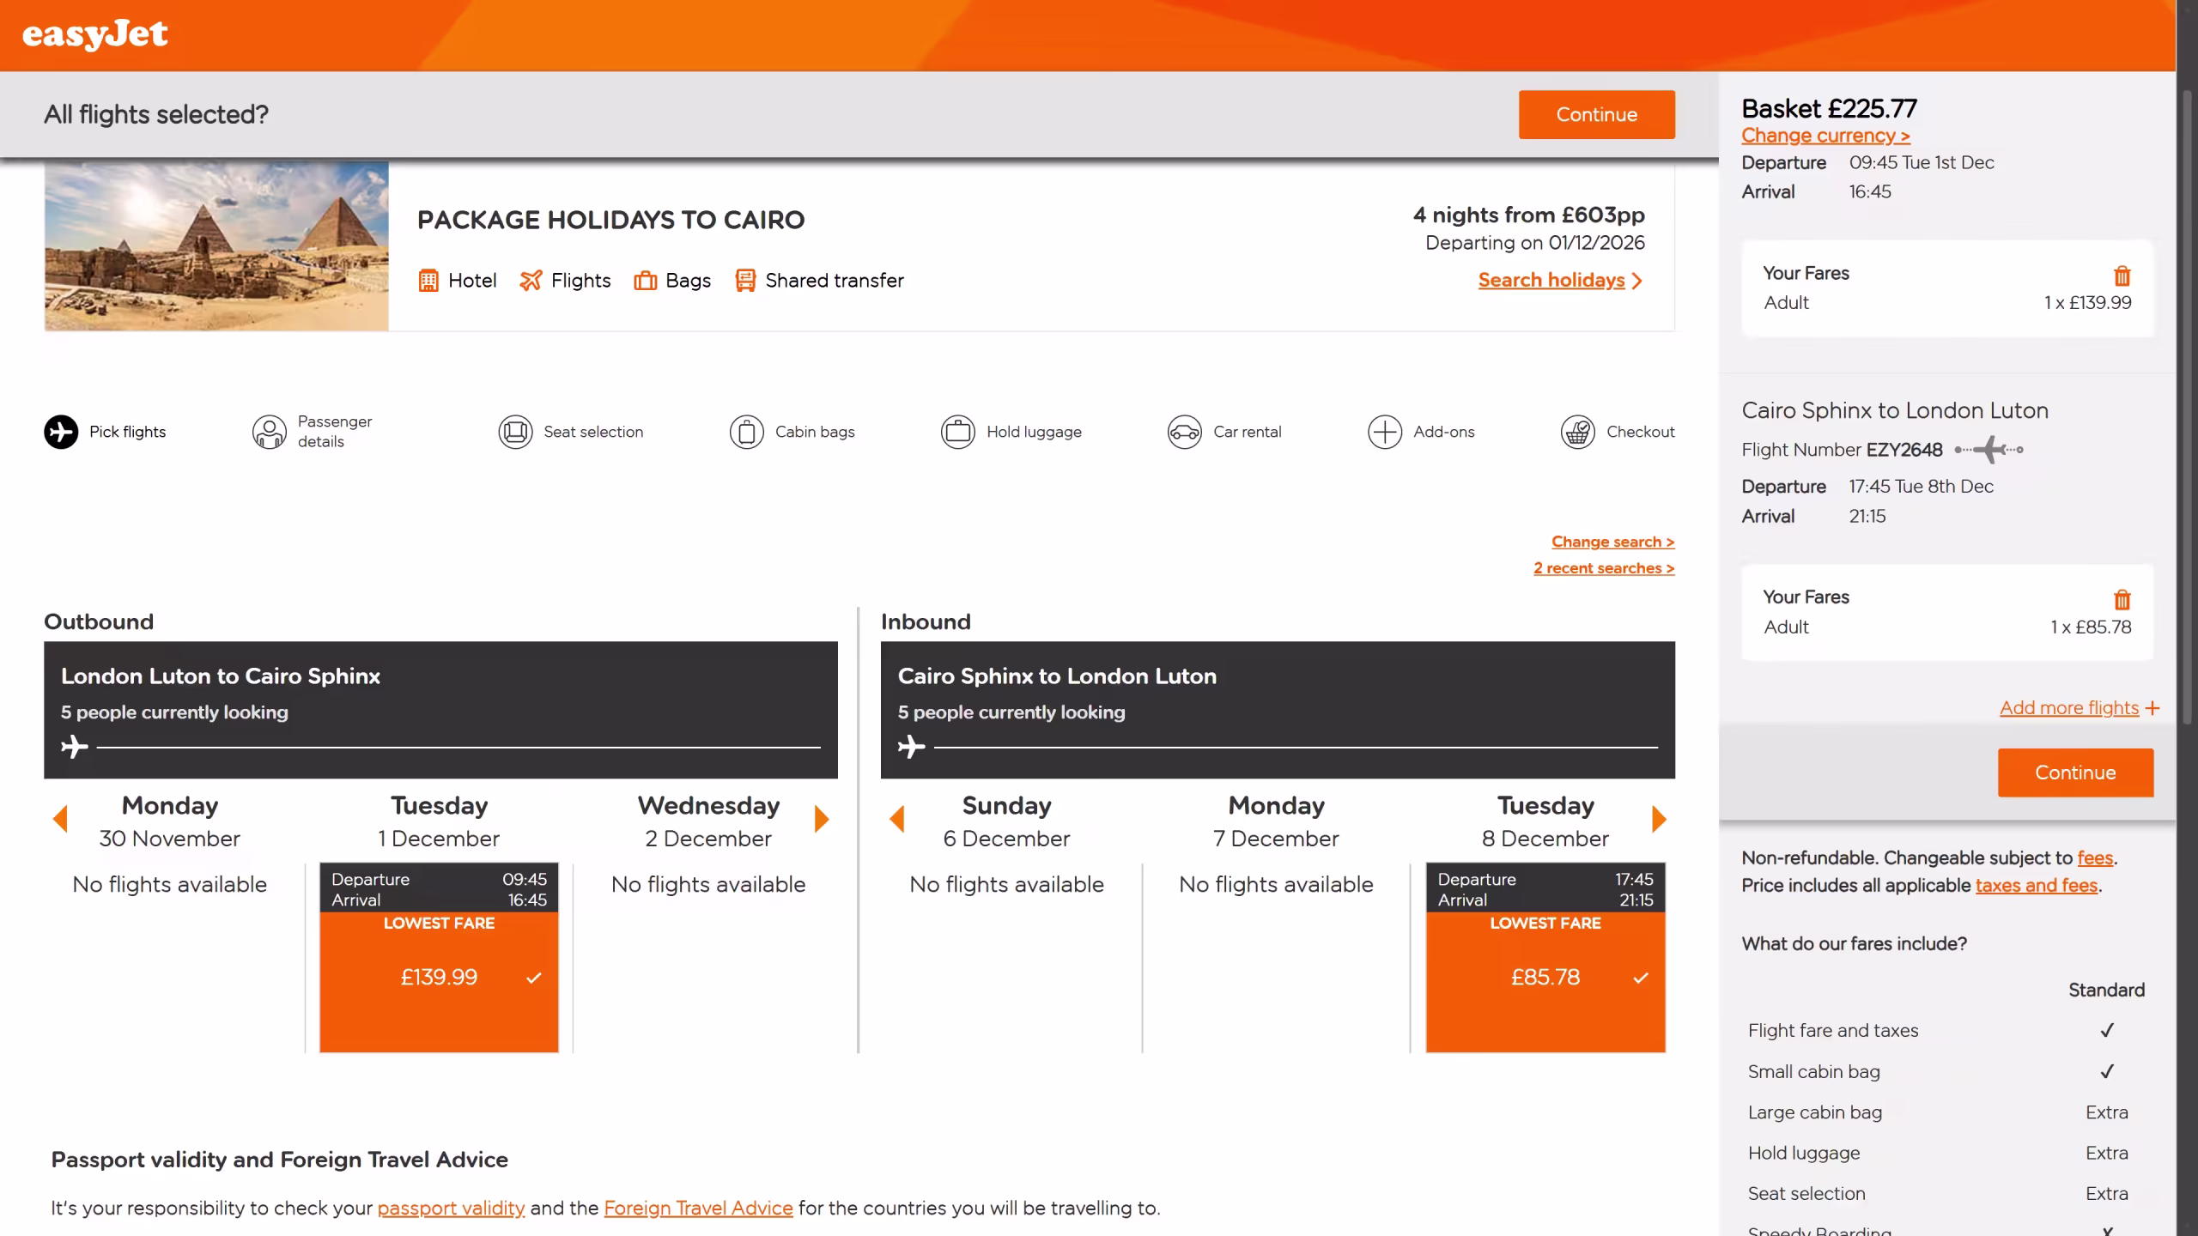Click Sunday 6 December No flights available
The width and height of the screenshot is (2198, 1236).
(x=1006, y=884)
